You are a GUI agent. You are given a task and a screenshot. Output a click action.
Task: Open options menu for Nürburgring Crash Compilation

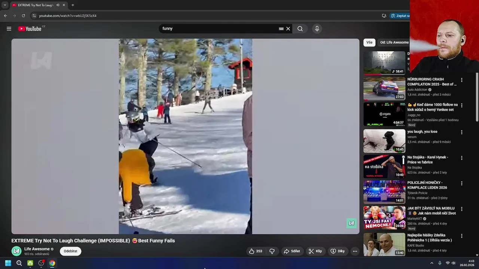pyautogui.click(x=461, y=80)
